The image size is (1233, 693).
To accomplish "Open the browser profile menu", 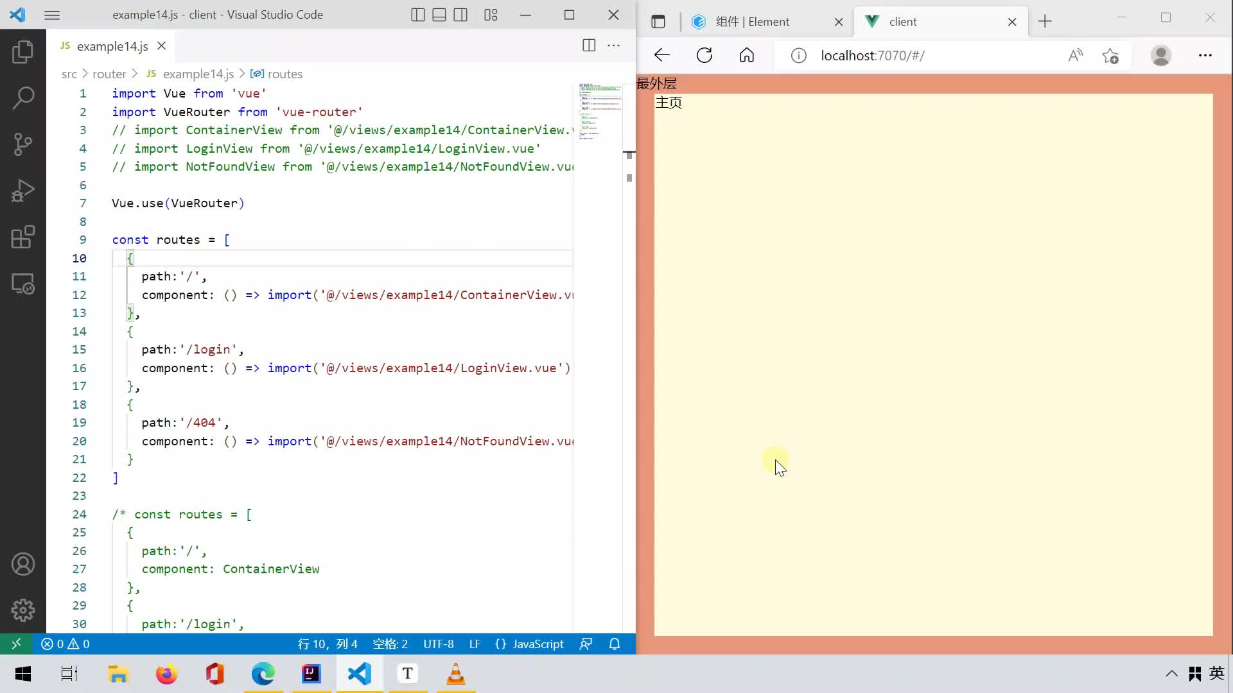I will click(x=1160, y=56).
